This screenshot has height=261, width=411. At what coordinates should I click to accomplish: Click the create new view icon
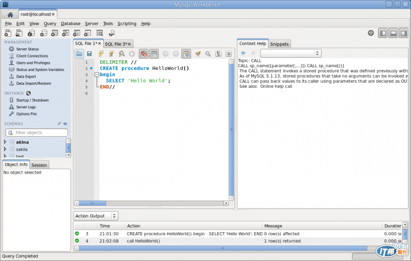[66, 33]
